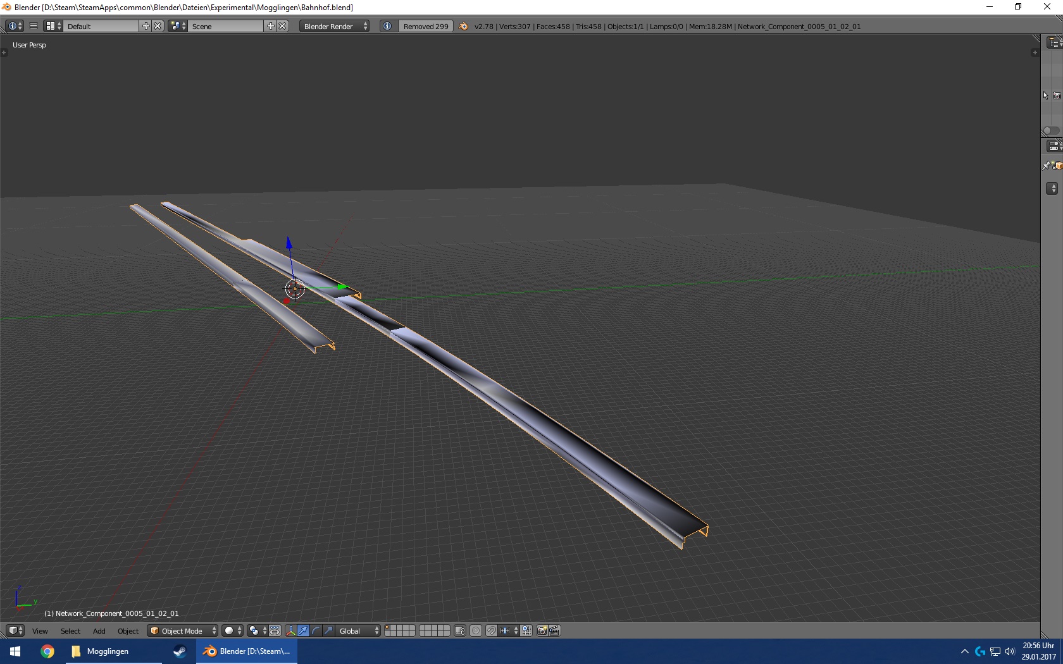This screenshot has height=664, width=1063.
Task: Toggle snap target selection option
Action: pos(526,630)
